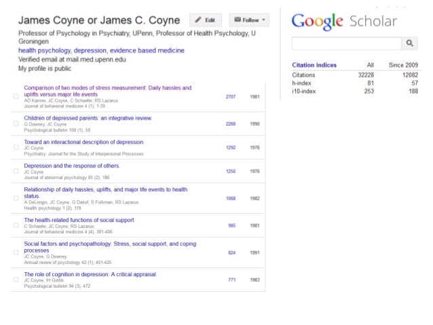The image size is (433, 325).
Task: View the 2268 citing articles link
Action: pos(231,124)
